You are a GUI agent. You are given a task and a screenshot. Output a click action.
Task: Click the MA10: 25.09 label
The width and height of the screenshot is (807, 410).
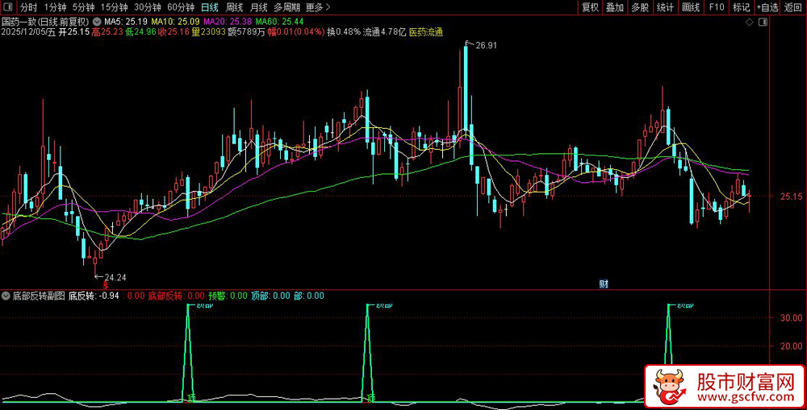tap(174, 22)
